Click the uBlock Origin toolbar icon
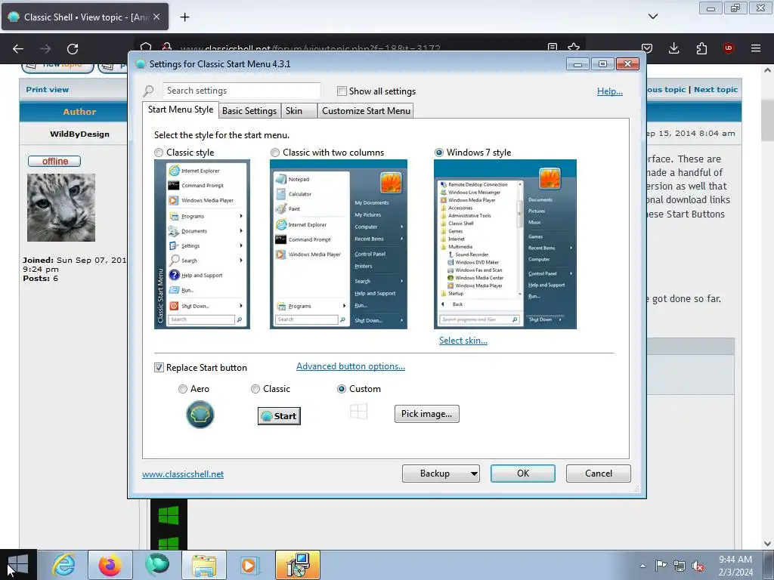The width and height of the screenshot is (774, 580). point(728,48)
